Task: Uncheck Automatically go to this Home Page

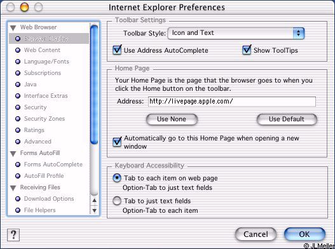Action: click(117, 142)
